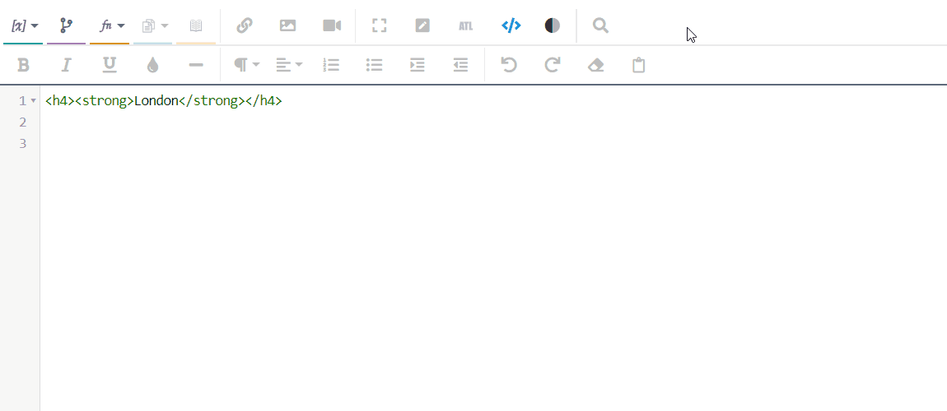
Task: Insert a numbered list
Action: point(331,64)
